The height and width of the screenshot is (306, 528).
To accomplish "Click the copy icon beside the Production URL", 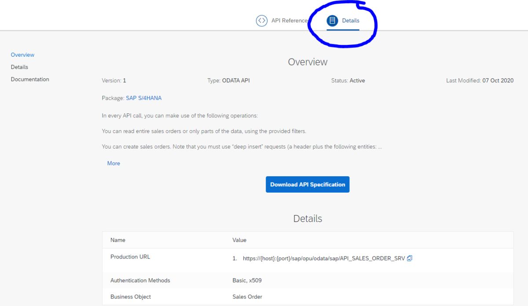I will pos(410,258).
